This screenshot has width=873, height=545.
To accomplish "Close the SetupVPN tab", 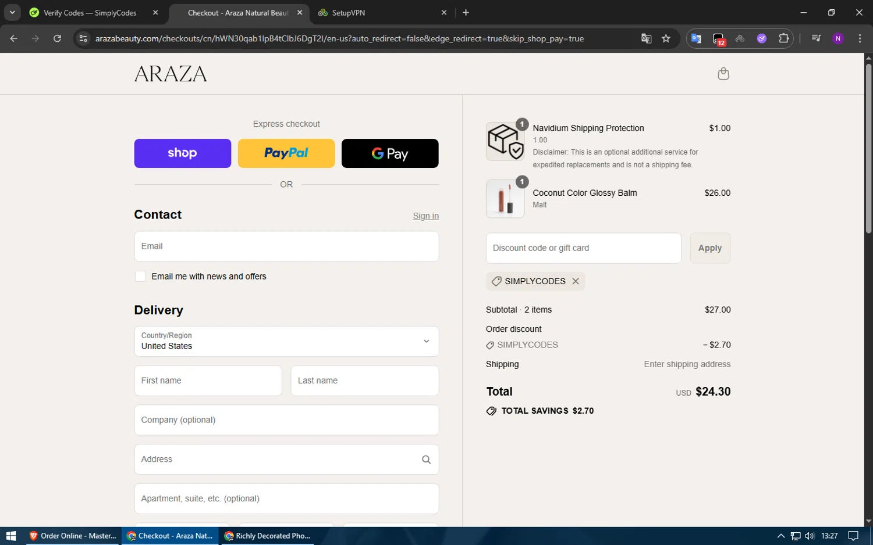I will click(x=444, y=12).
